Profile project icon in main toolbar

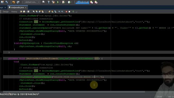[69, 2]
